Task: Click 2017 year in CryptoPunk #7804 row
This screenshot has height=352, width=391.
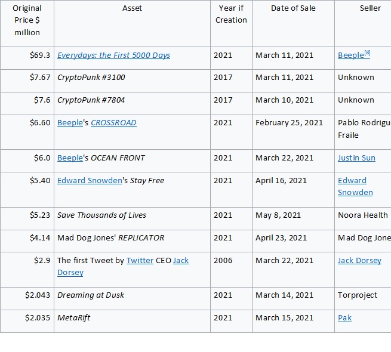Action: pyautogui.click(x=223, y=100)
